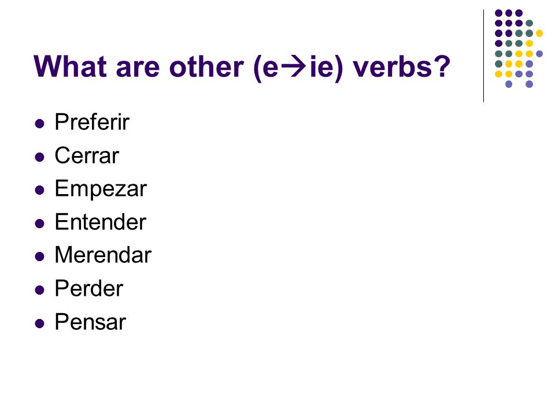Click the word Preferir
This screenshot has height=416, width=555.
(92, 122)
